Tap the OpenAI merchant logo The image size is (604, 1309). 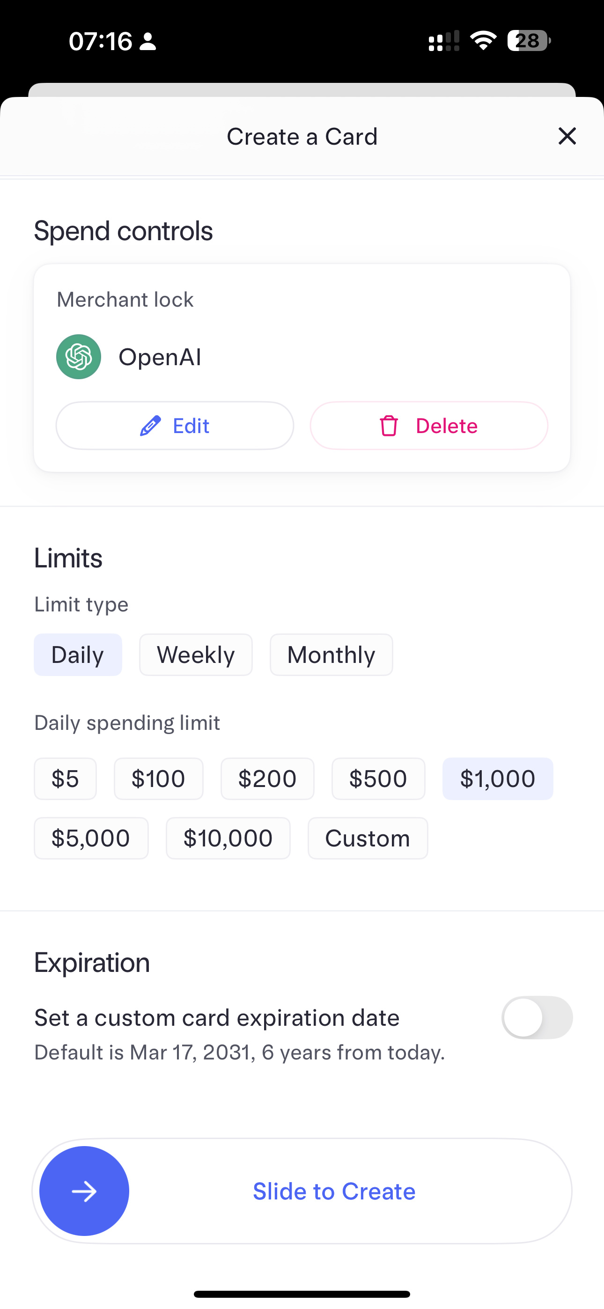[x=78, y=357]
